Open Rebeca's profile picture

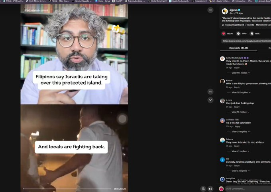(222, 140)
